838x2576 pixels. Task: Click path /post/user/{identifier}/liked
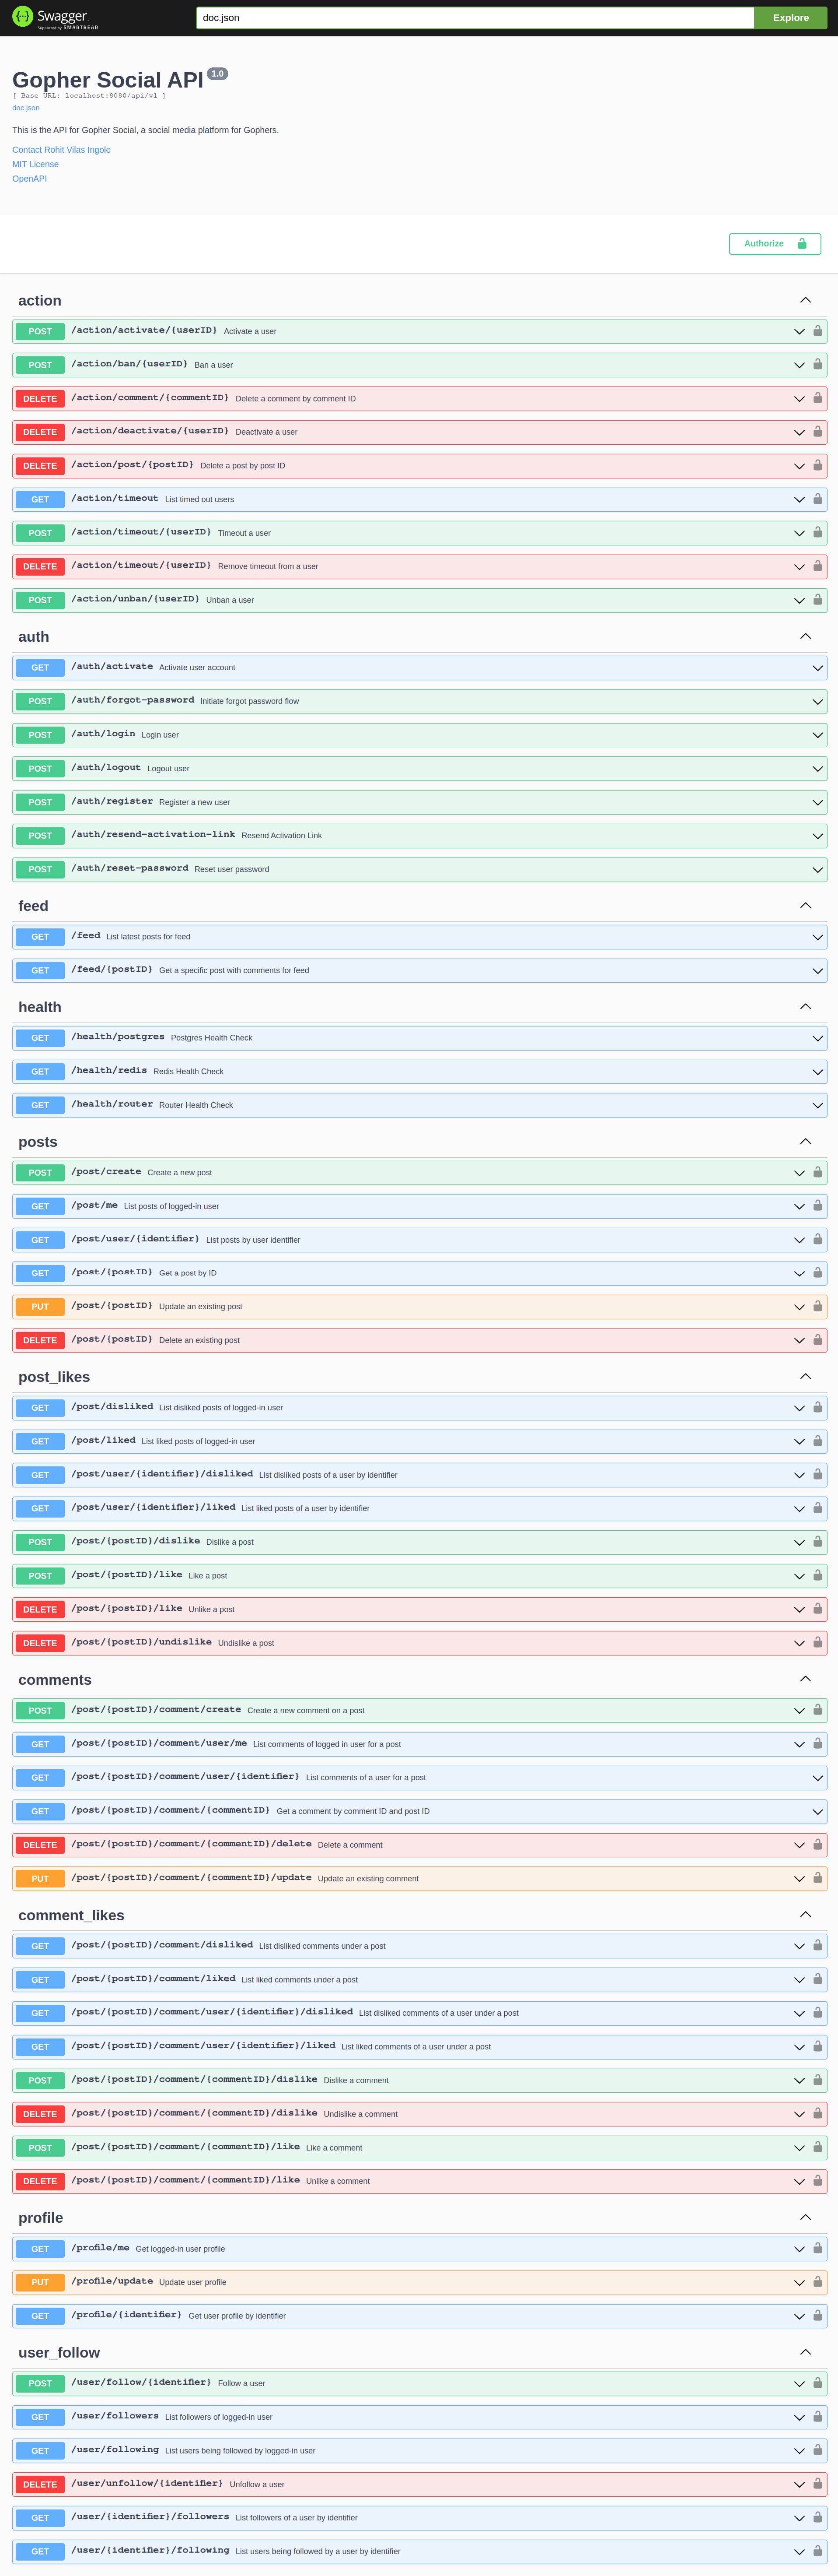coord(153,1507)
